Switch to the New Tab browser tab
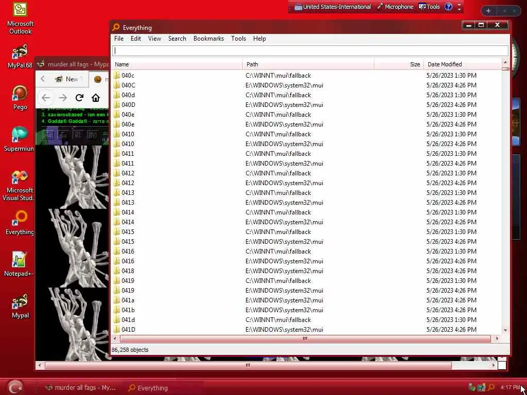527x395 pixels. click(69, 79)
